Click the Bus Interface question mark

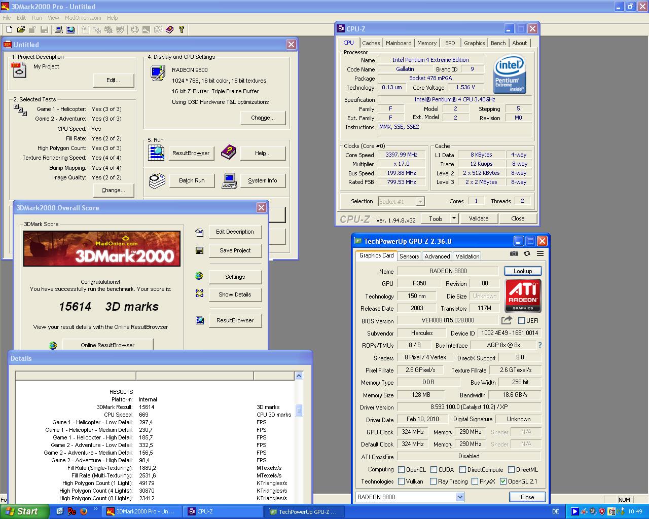540,345
